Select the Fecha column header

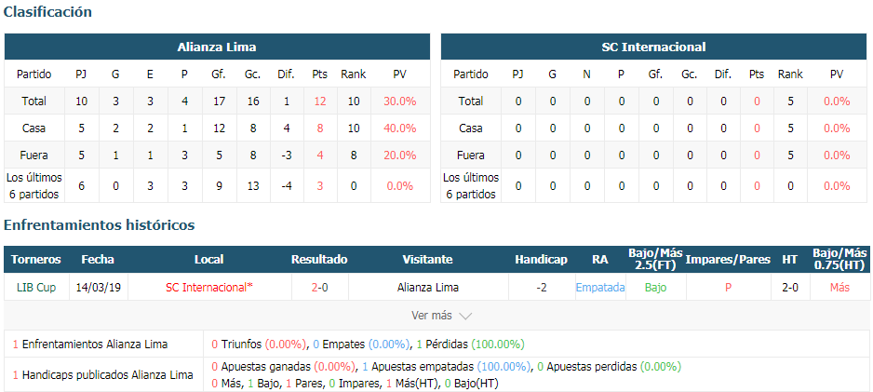(98, 260)
